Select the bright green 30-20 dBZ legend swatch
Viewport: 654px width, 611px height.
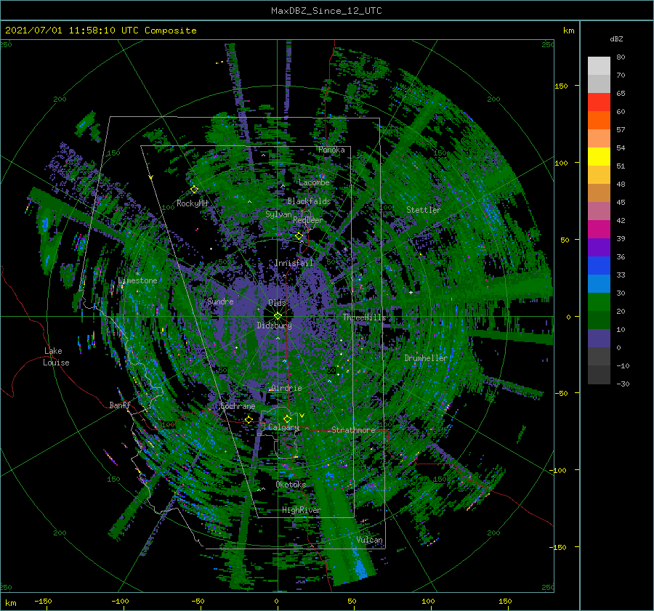pos(599,302)
